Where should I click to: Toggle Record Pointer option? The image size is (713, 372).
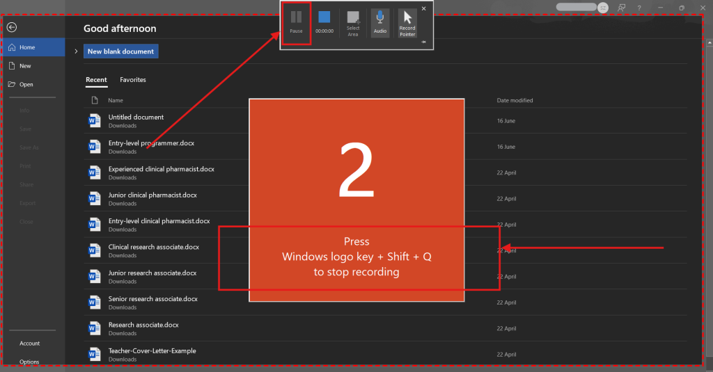407,23
